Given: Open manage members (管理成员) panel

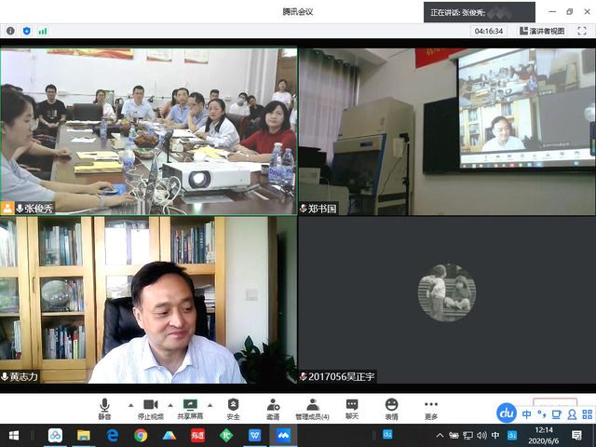Looking at the screenshot, I should 312,408.
